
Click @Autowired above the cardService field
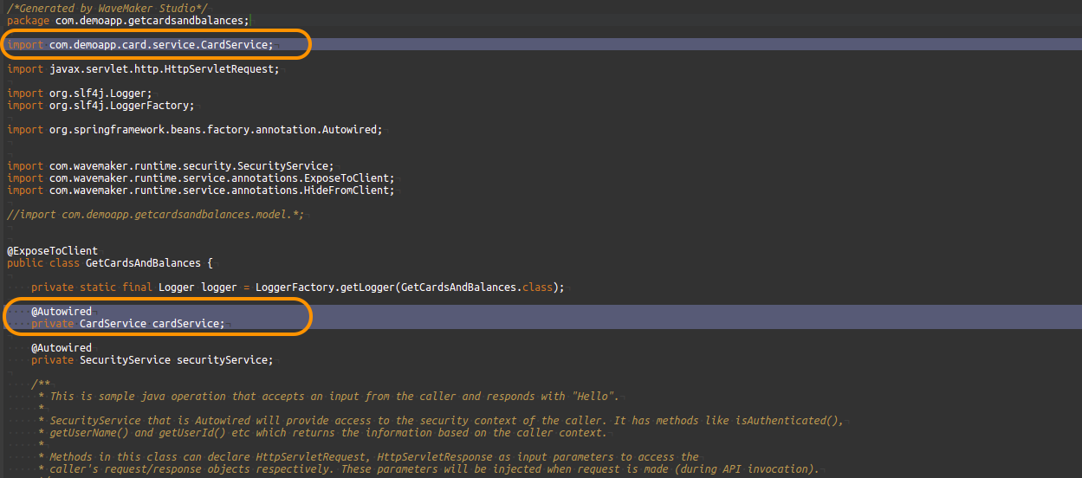pyautogui.click(x=61, y=312)
